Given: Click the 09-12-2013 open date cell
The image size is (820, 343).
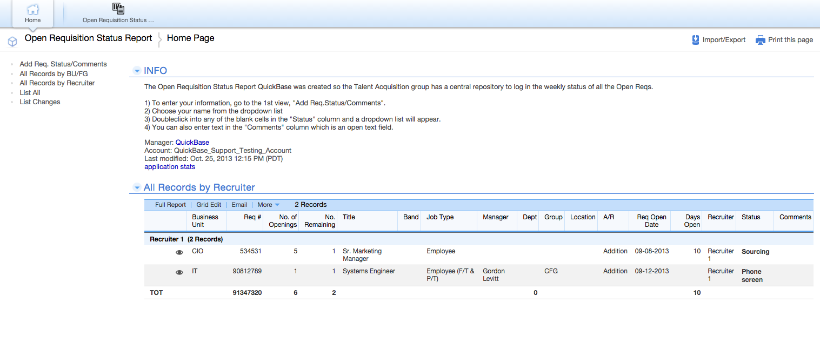Looking at the screenshot, I should [x=652, y=271].
